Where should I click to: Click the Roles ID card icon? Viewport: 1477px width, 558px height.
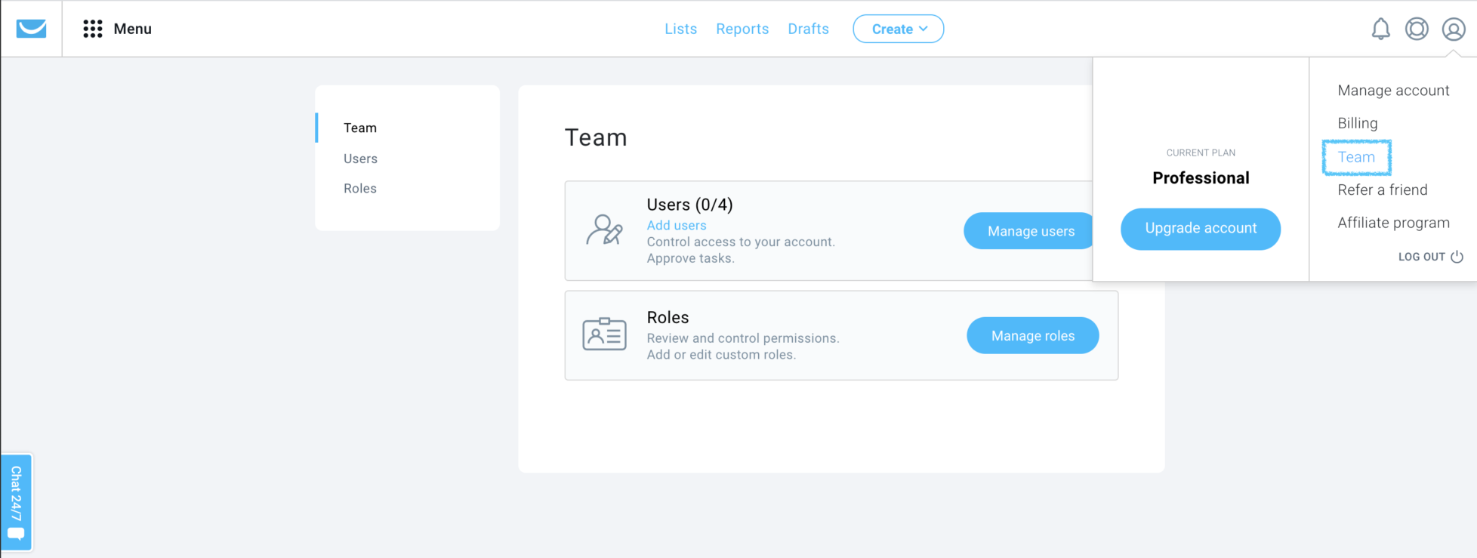(604, 334)
